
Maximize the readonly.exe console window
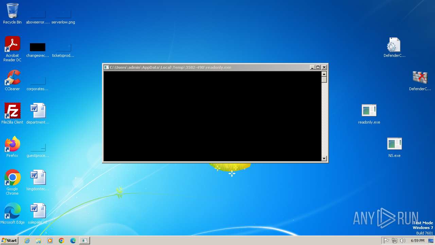[318, 67]
